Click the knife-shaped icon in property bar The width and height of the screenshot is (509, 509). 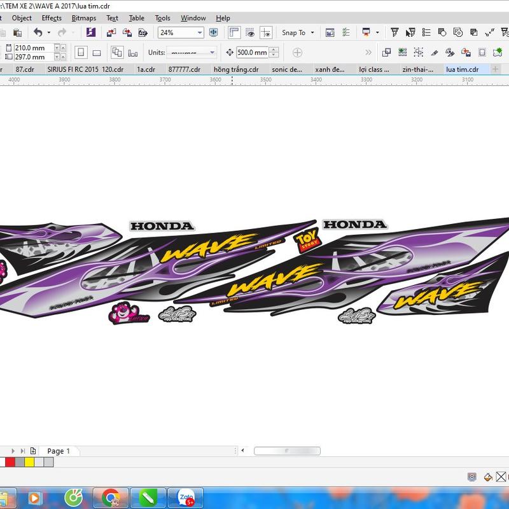pos(435,52)
